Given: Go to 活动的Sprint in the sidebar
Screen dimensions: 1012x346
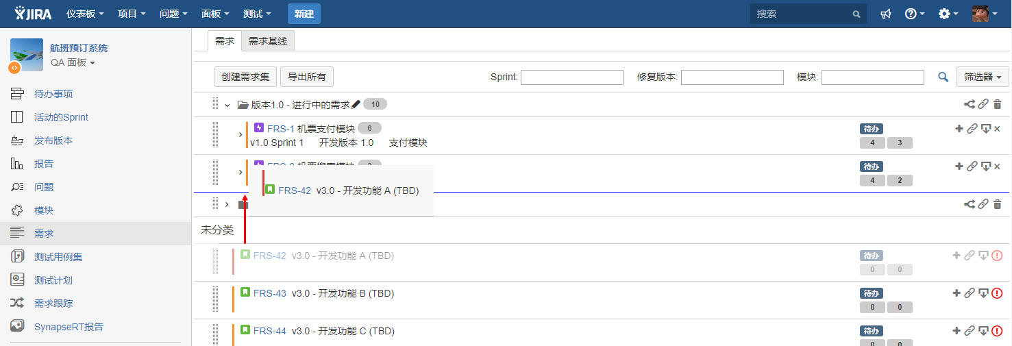Looking at the screenshot, I should coord(61,117).
